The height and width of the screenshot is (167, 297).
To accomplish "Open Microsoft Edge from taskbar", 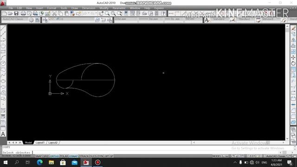I will (39, 162).
